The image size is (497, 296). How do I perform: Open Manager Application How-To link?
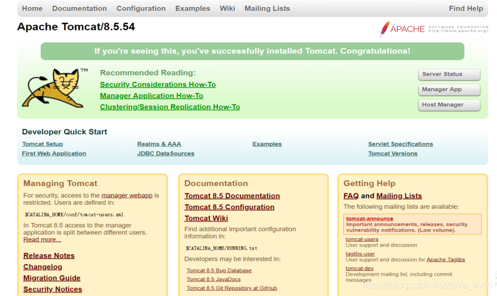click(151, 96)
